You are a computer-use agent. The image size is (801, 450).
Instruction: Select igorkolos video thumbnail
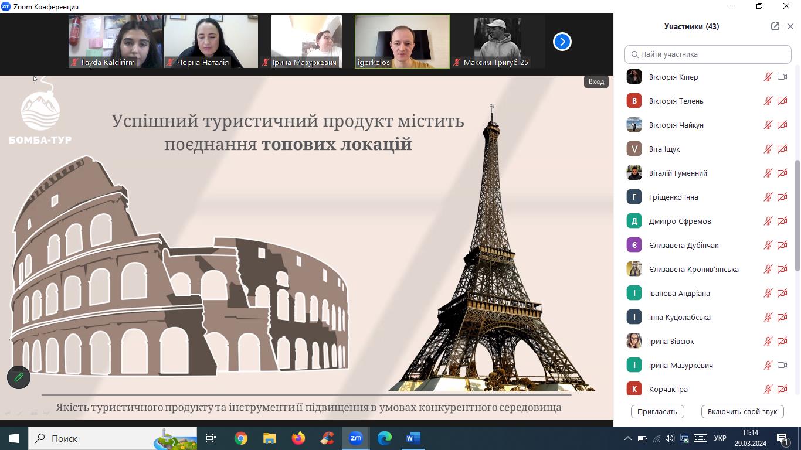click(402, 42)
